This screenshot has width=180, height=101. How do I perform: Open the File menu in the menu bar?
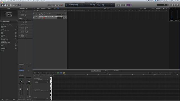coord(11,1)
